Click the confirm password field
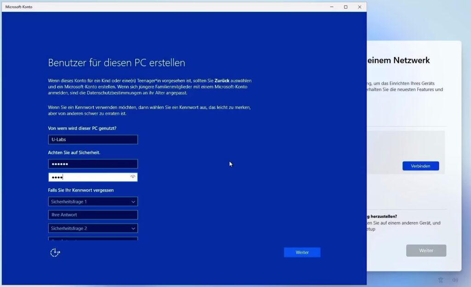The image size is (471, 287). [93, 177]
